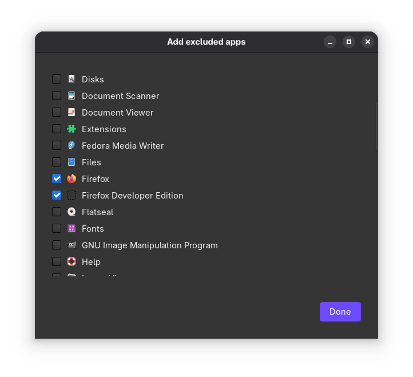Screen dimensions: 413x377
Task: Maximize the Add excluded apps window
Action: tap(349, 42)
